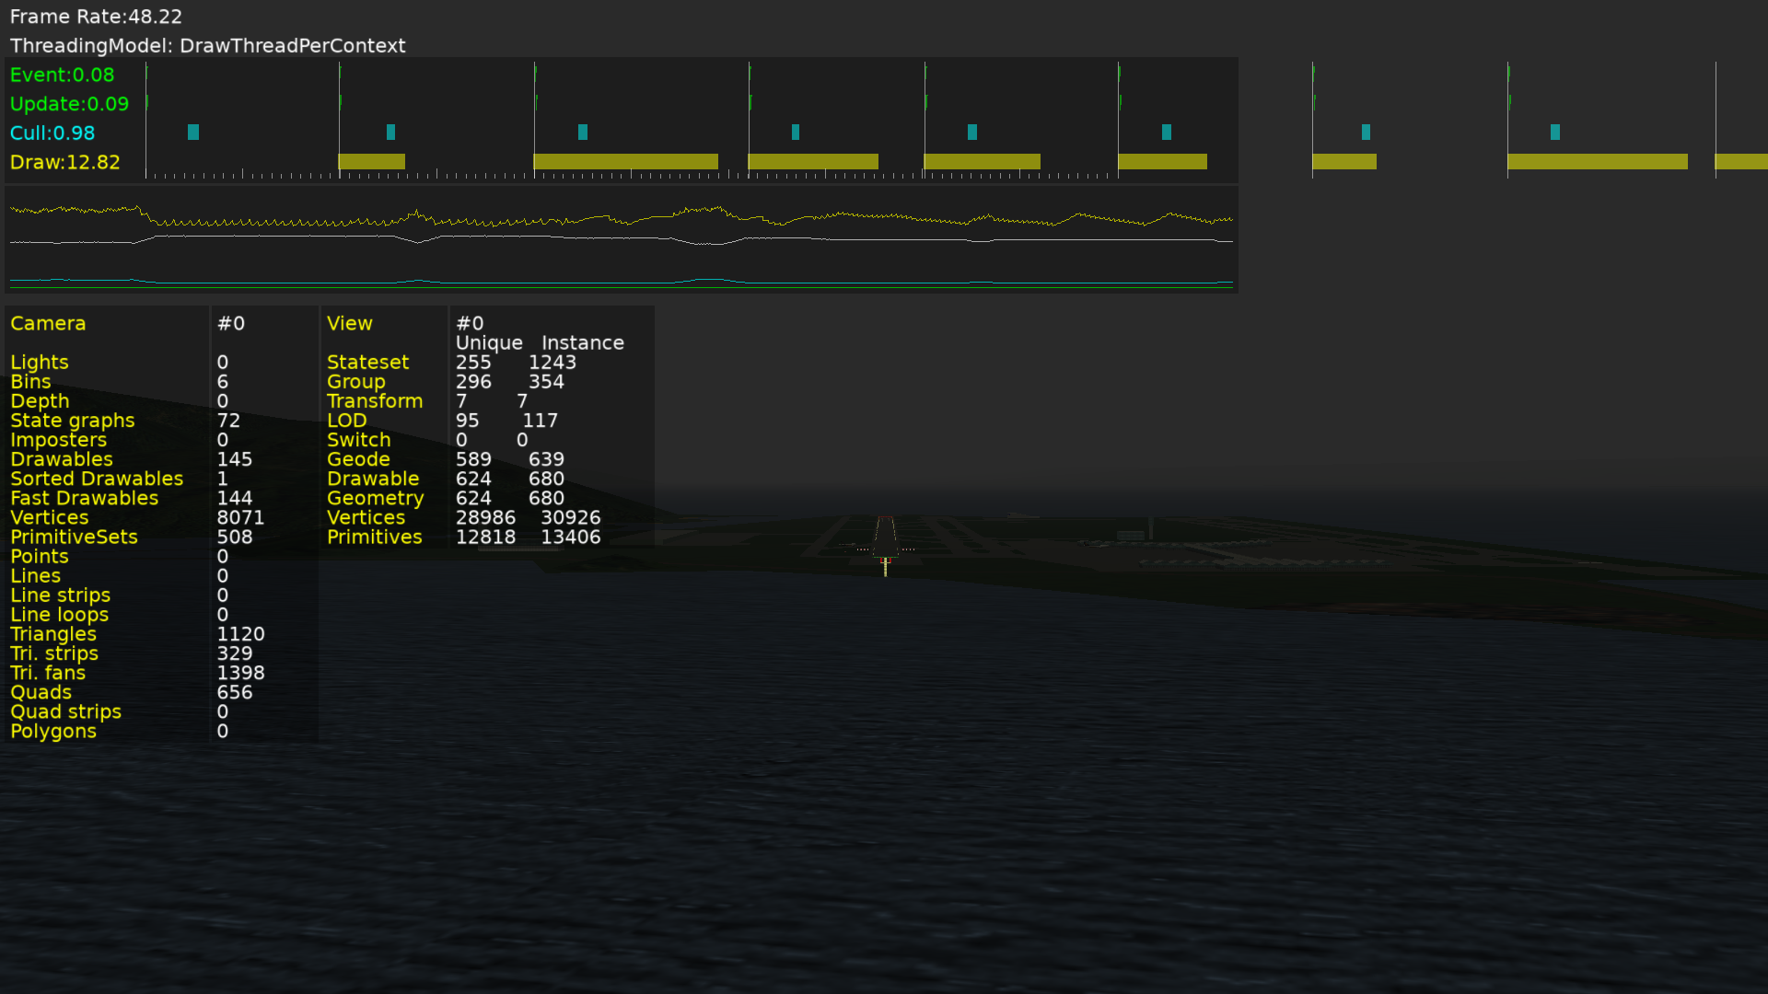The image size is (1768, 994).
Task: Click the longest yellow draw bar in panel
Action: [625, 162]
